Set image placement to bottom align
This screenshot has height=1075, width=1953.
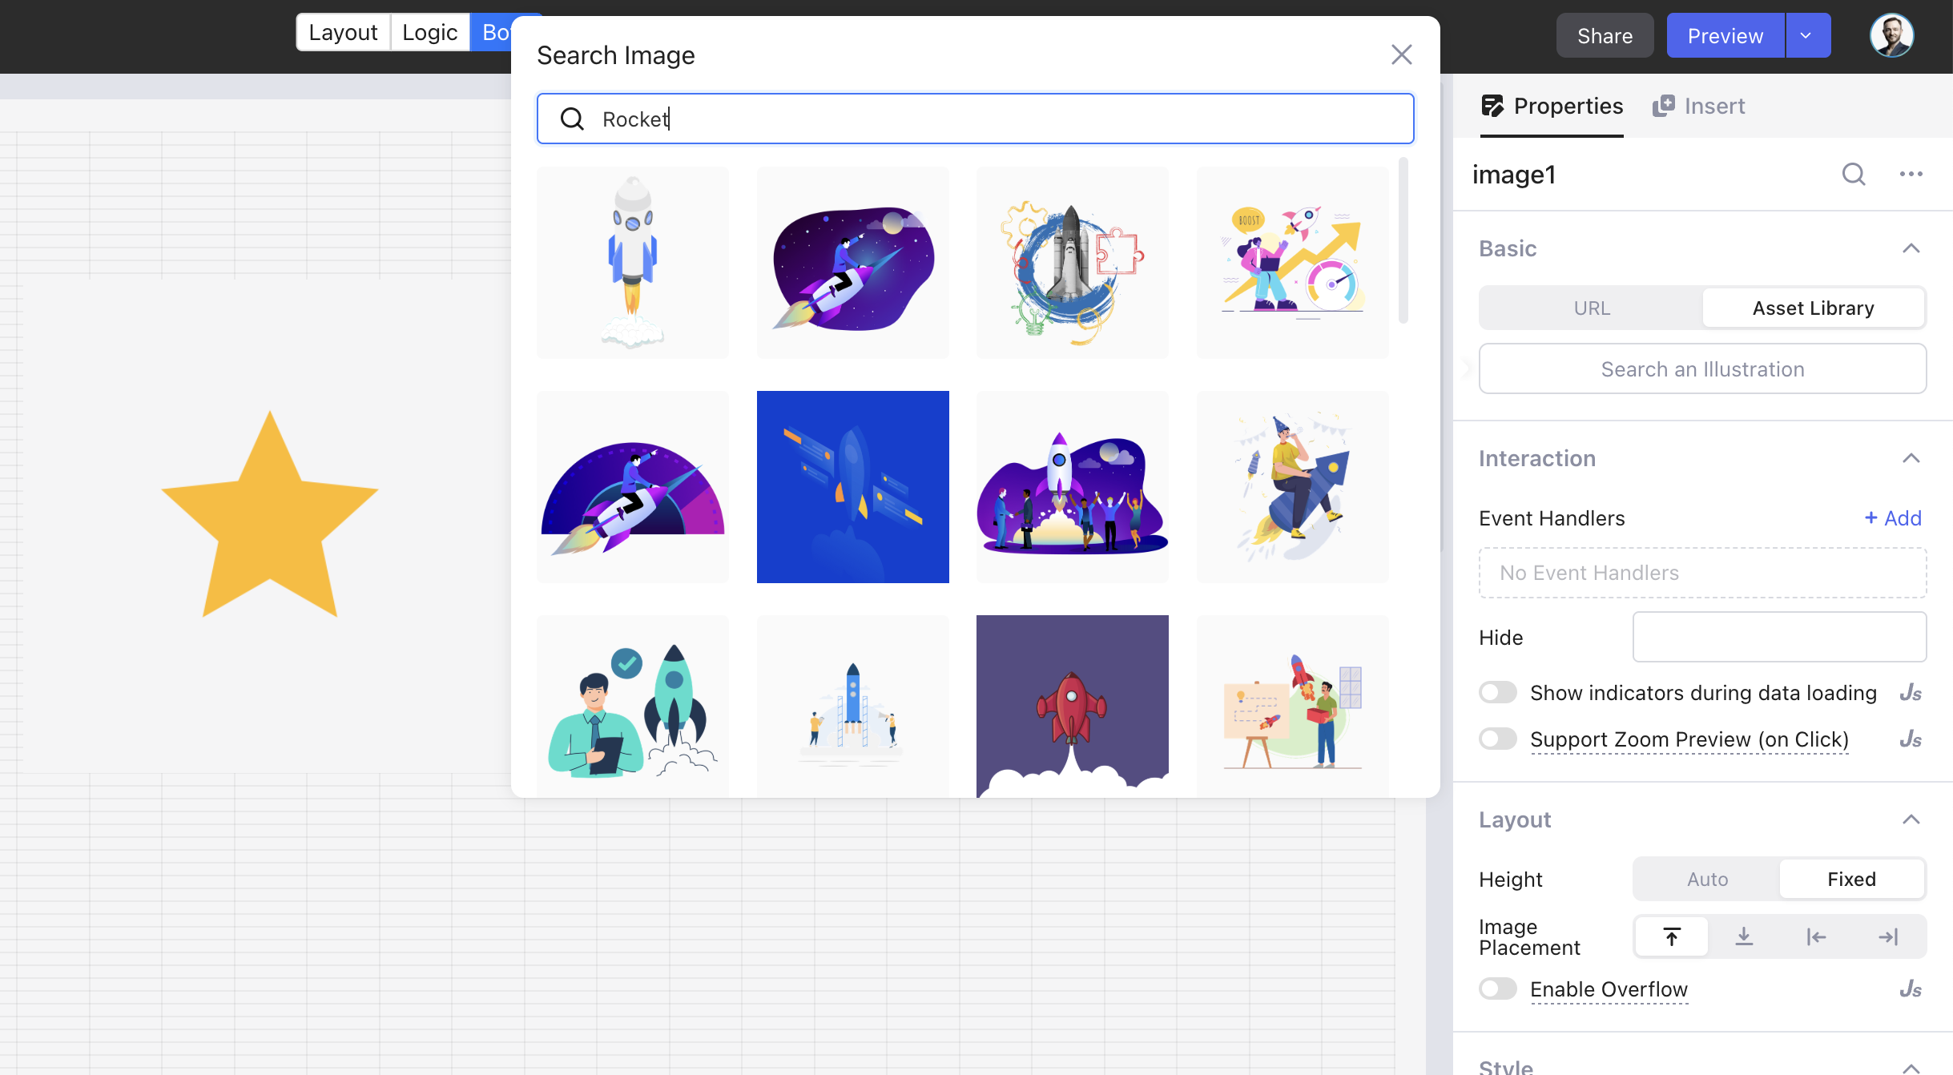[1744, 936]
